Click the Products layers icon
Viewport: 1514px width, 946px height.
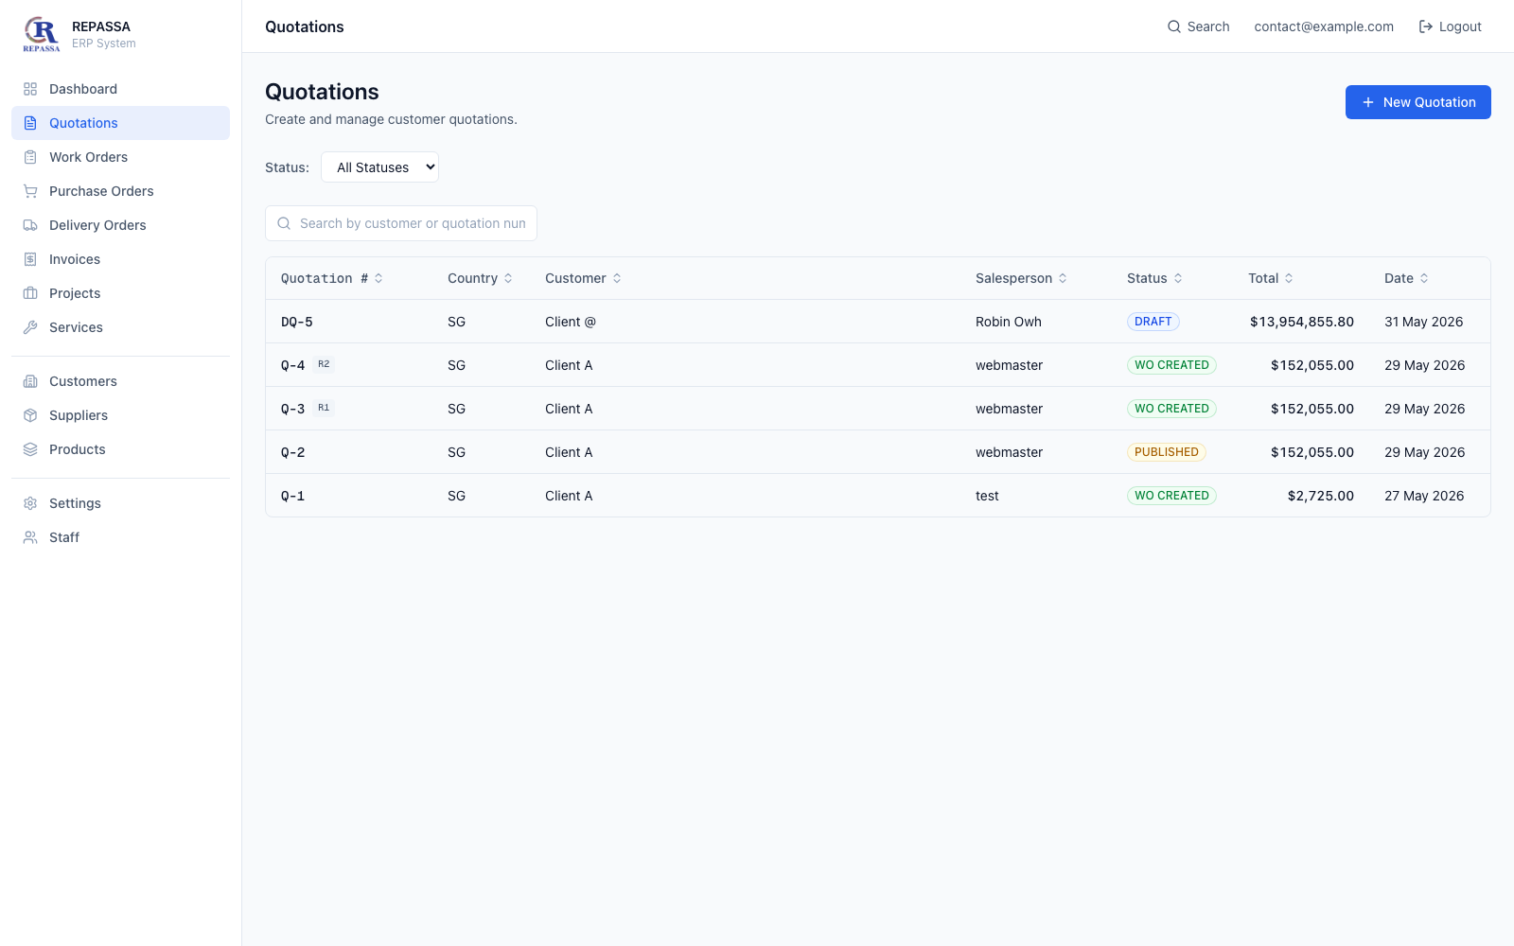30,449
